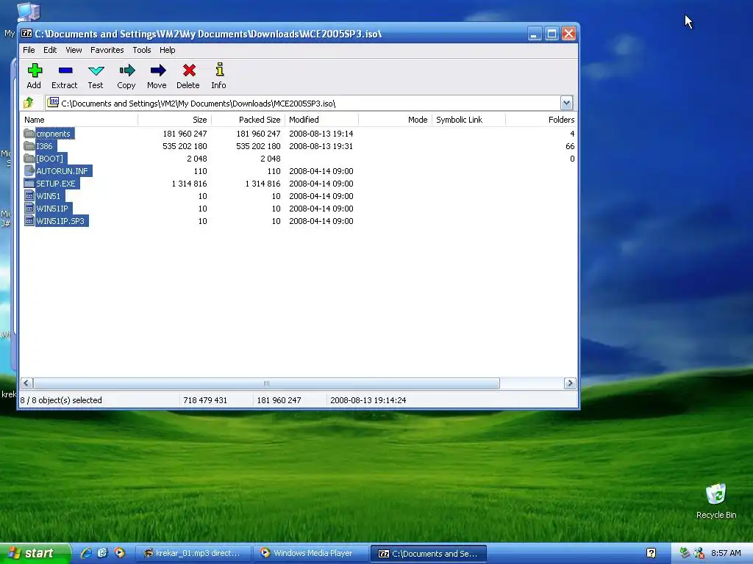This screenshot has height=564, width=753.
Task: Select the I386 folder icon
Action: (x=29, y=146)
